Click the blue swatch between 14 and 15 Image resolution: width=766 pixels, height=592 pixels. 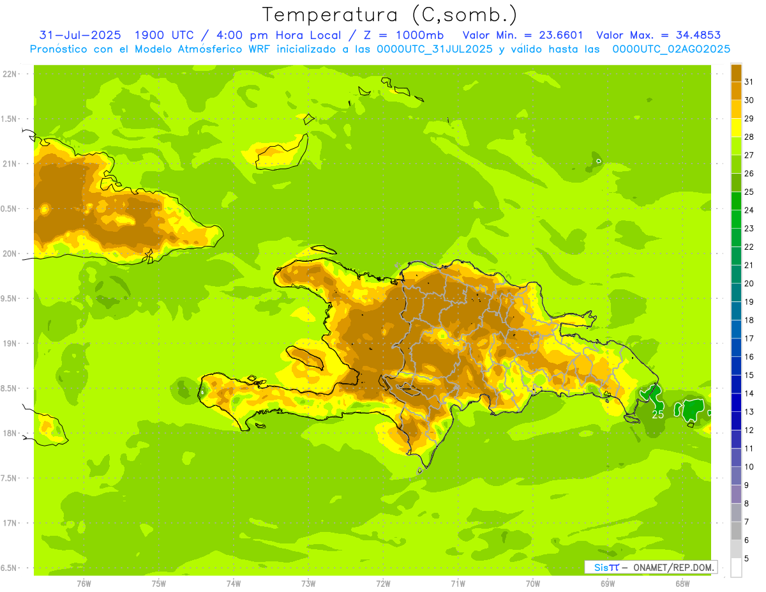tap(736, 384)
